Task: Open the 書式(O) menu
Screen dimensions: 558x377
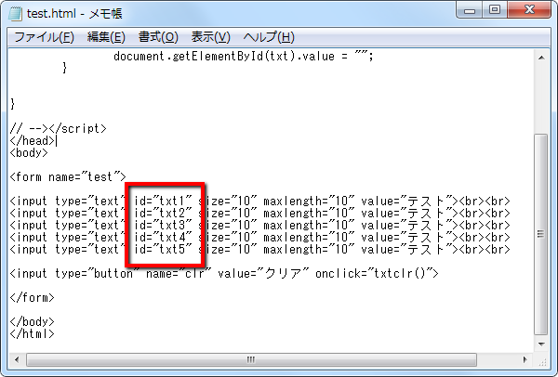Action: click(158, 37)
